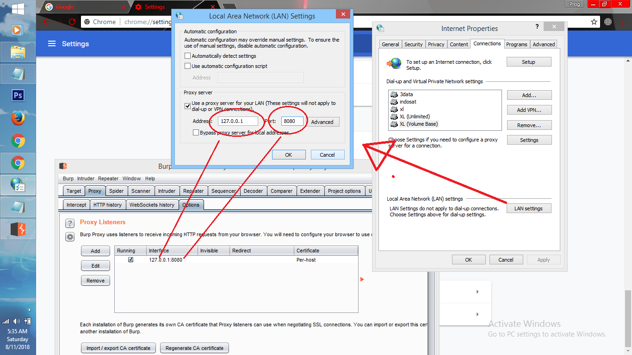The image size is (632, 355).
Task: Click inside the Port input field
Action: click(x=291, y=121)
